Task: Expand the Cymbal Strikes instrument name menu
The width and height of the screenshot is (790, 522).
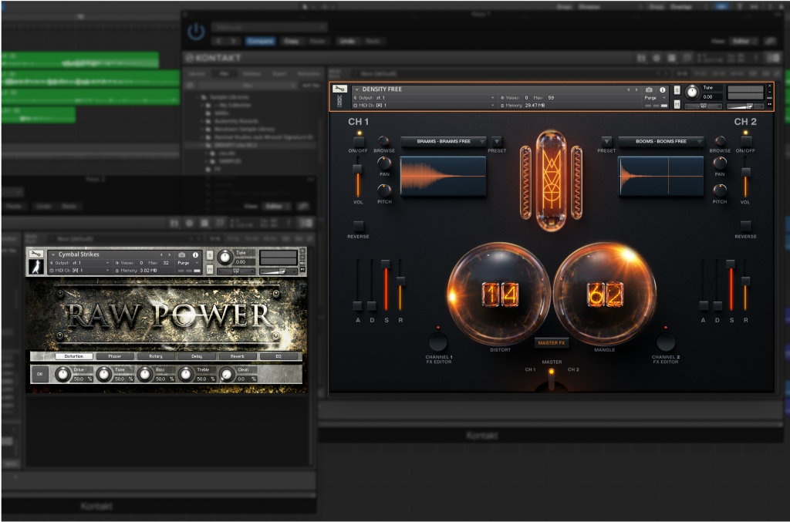Action: [53, 254]
